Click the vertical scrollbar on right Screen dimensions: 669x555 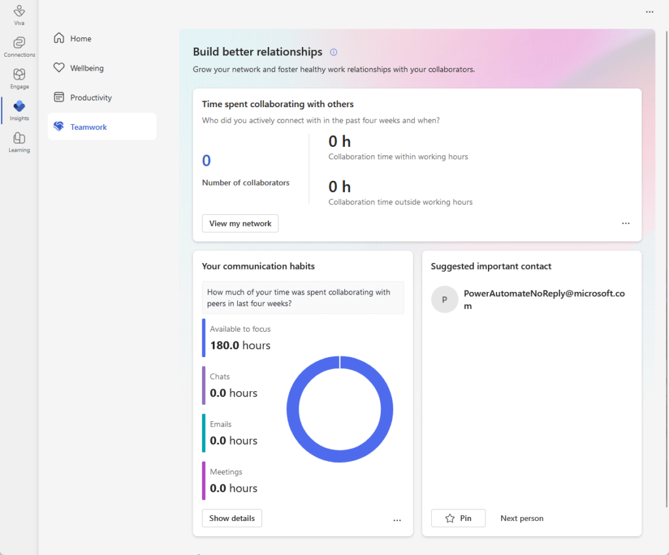[666, 268]
